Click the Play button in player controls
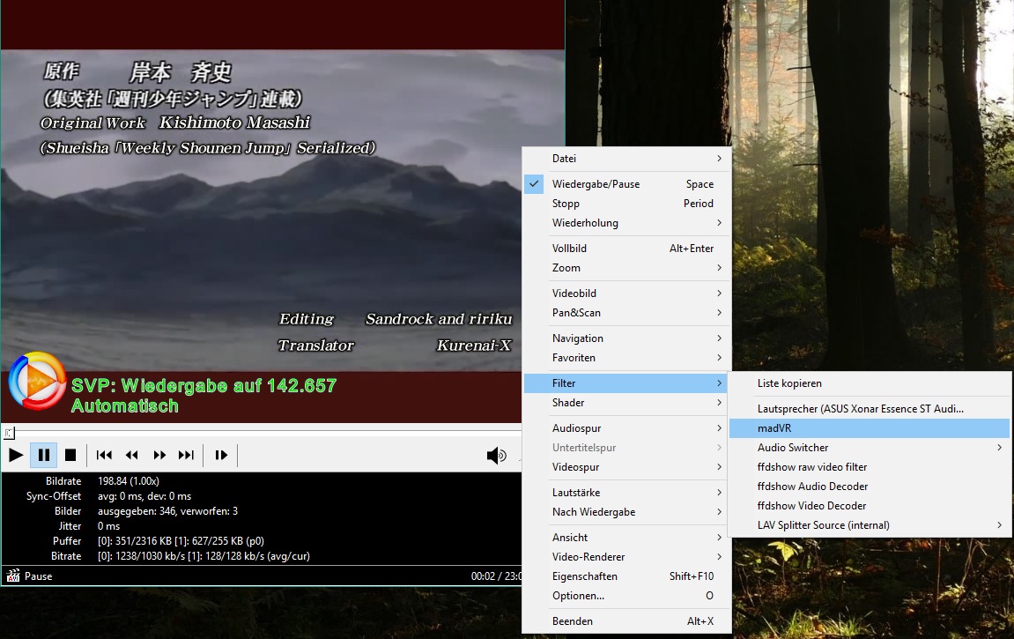The width and height of the screenshot is (1014, 639). click(x=16, y=455)
